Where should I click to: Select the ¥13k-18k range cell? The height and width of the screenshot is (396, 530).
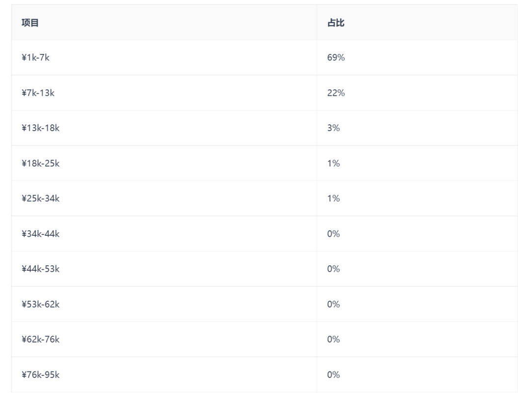coord(40,128)
